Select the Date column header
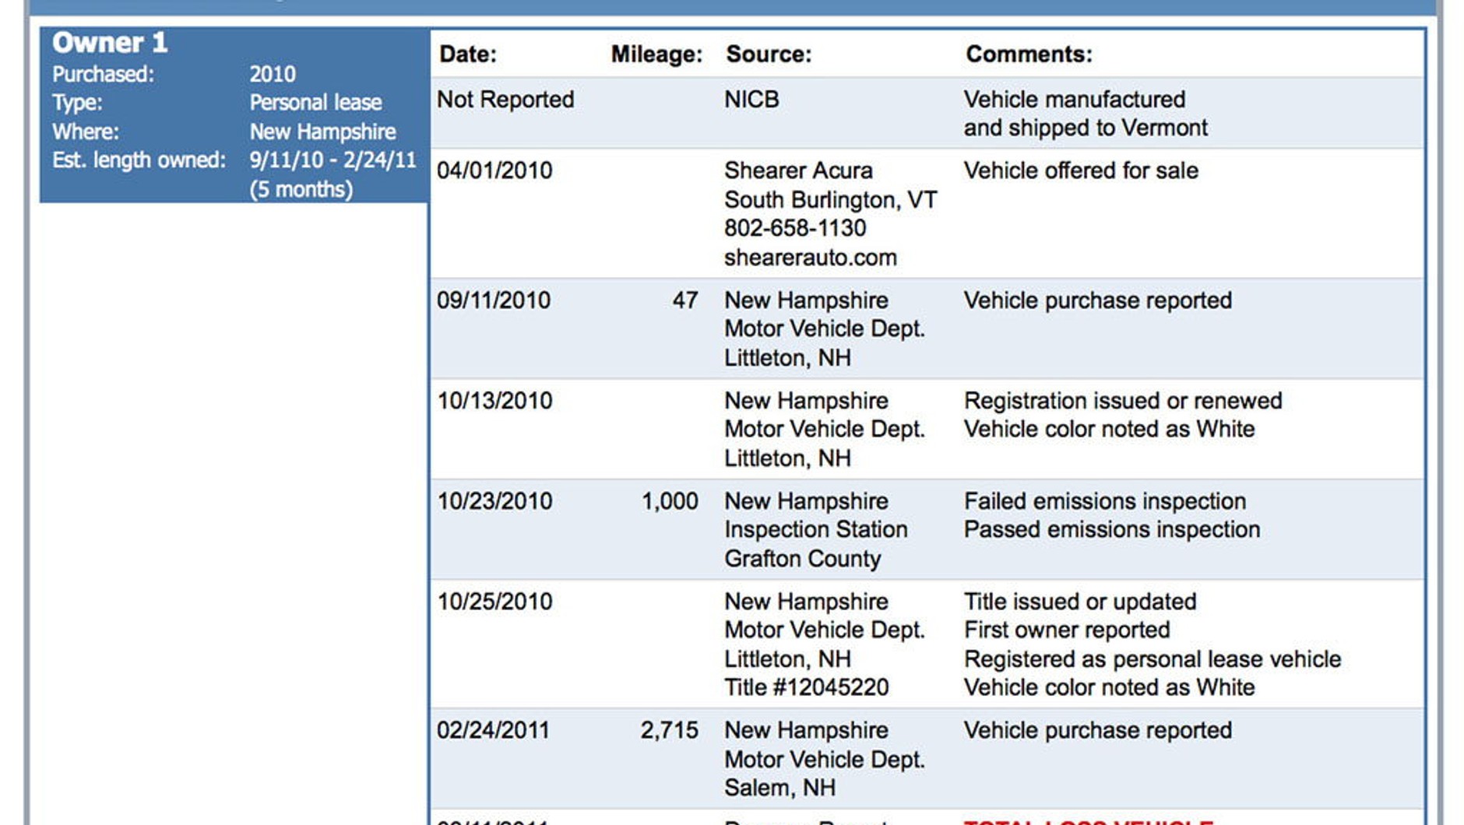Image resolution: width=1464 pixels, height=825 pixels. (468, 54)
